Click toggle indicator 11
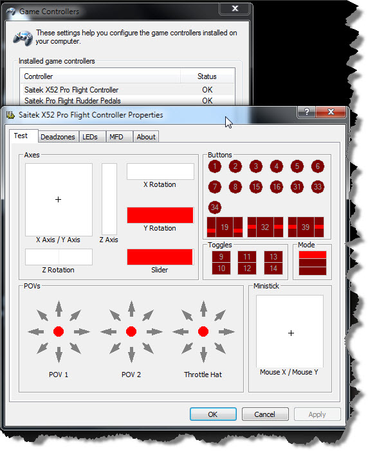 [247, 257]
